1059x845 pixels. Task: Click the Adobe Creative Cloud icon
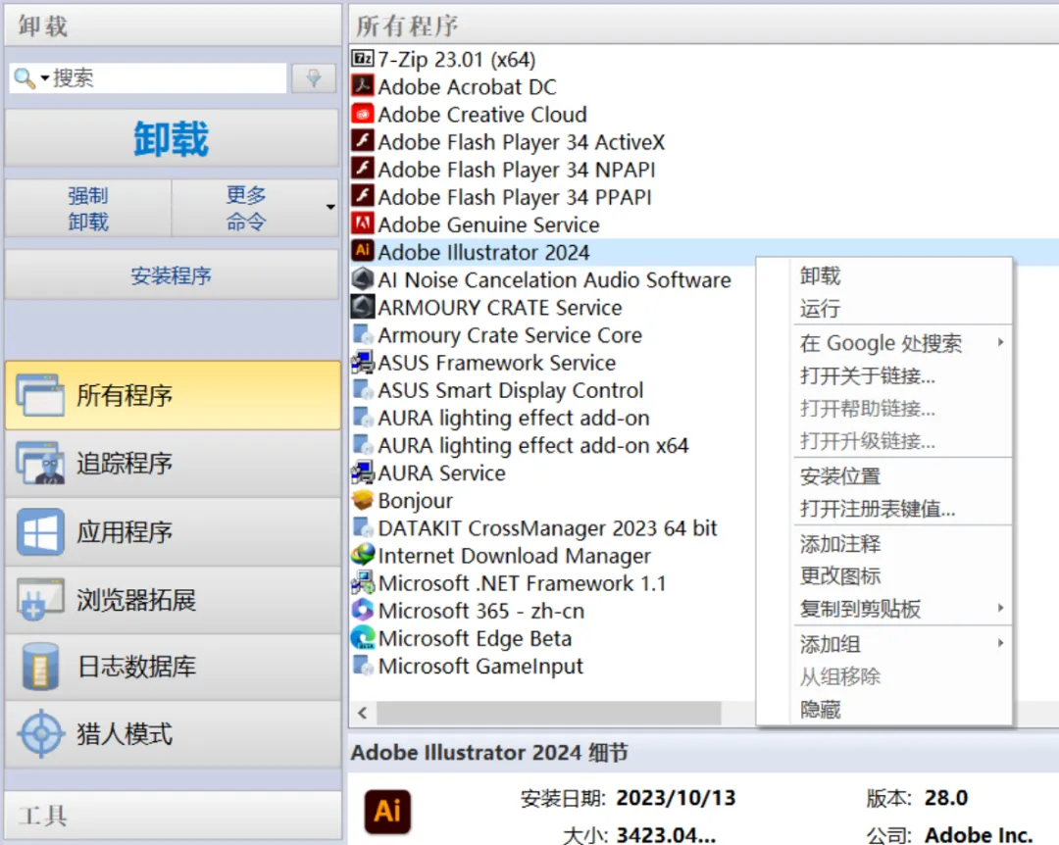(363, 114)
